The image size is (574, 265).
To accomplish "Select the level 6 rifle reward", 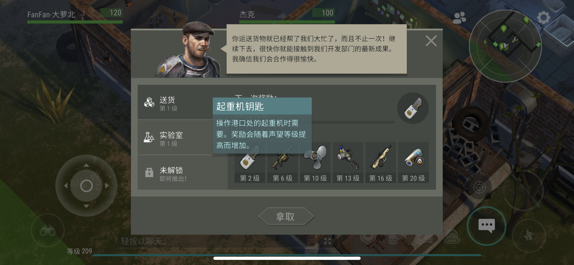I will point(283,163).
